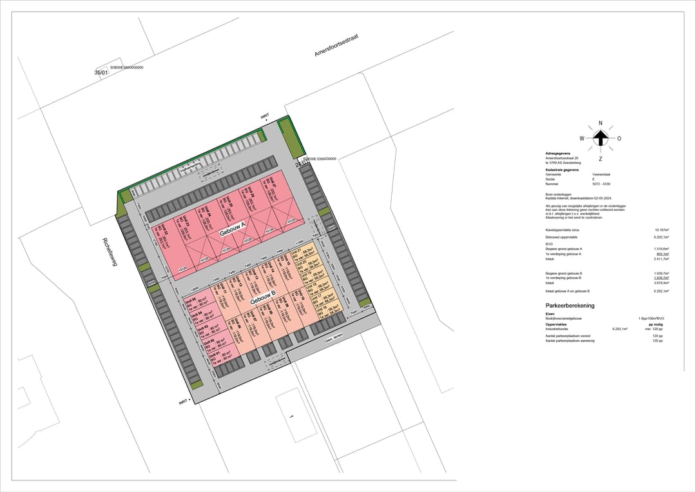Click the N letter above the compass
696x492 pixels.
(600, 123)
